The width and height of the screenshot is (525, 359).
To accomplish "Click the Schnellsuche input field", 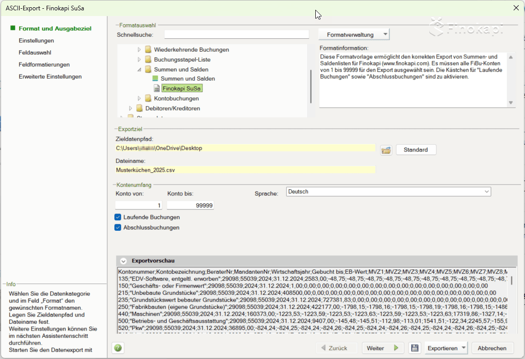I will (x=237, y=35).
